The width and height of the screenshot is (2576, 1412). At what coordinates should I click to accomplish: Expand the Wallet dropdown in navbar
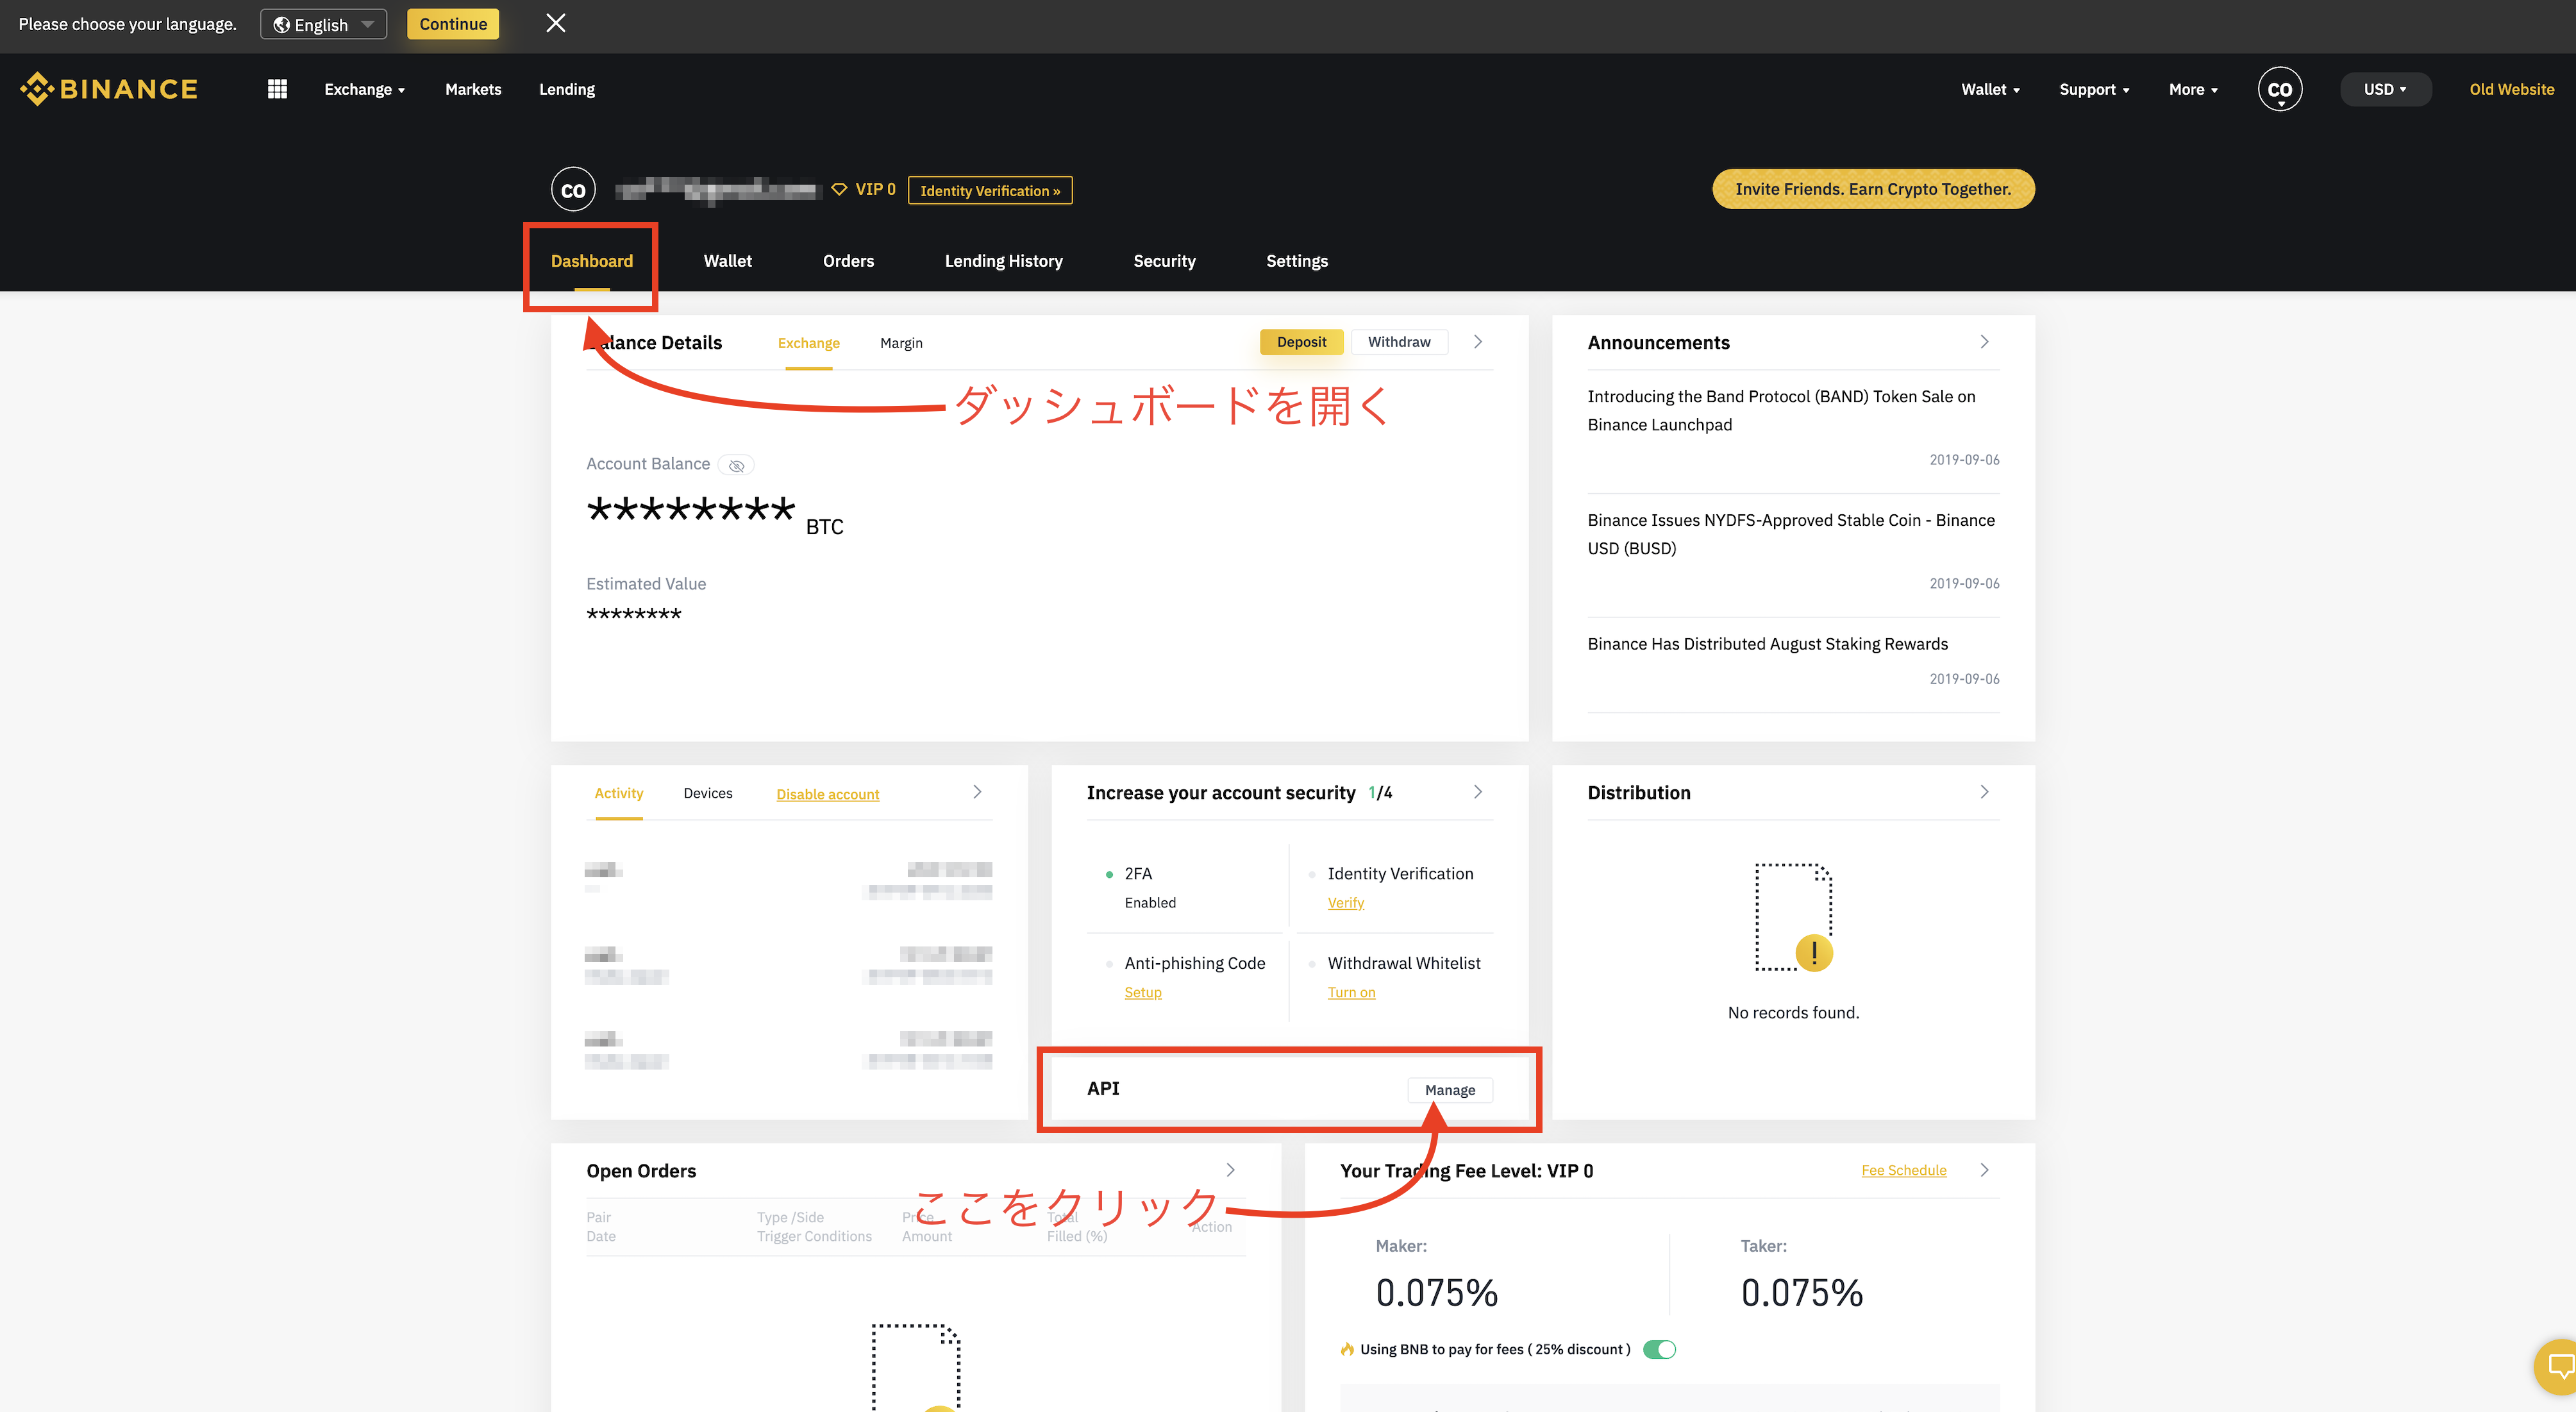[1990, 89]
